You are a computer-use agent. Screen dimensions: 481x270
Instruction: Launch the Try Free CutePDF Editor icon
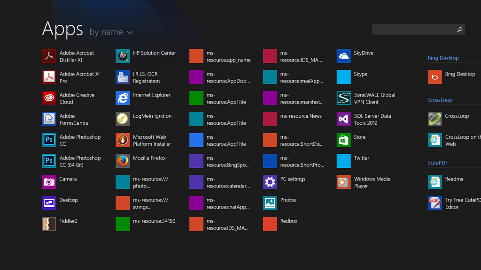pyautogui.click(x=435, y=203)
